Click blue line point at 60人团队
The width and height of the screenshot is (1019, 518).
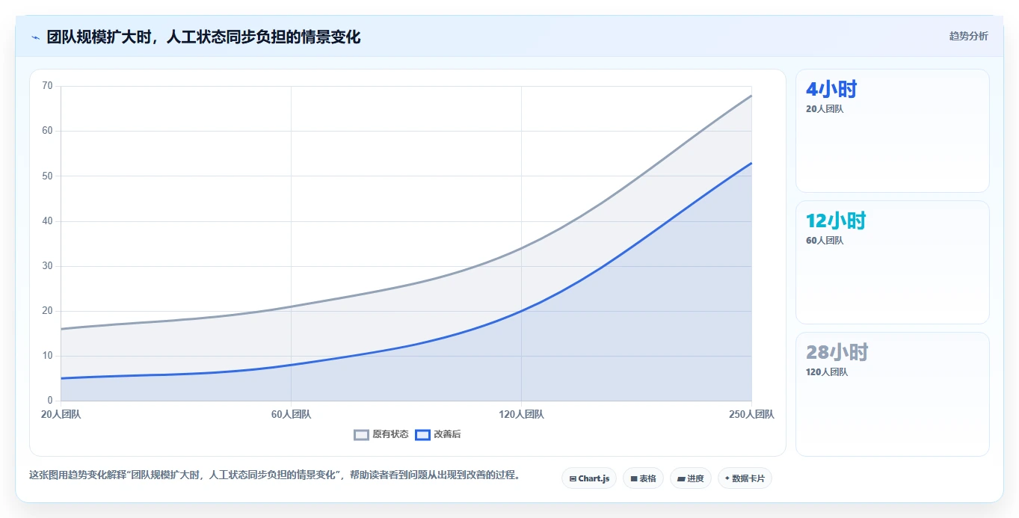pyautogui.click(x=291, y=365)
